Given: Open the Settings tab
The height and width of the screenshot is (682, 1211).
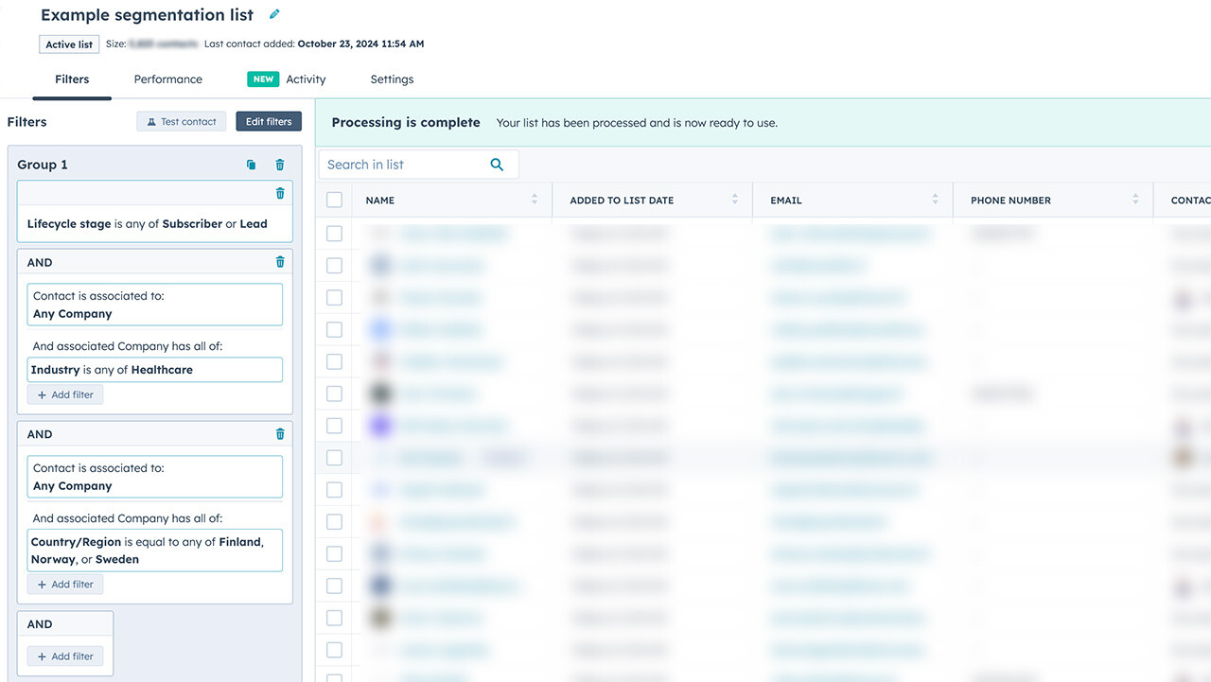Looking at the screenshot, I should point(392,79).
